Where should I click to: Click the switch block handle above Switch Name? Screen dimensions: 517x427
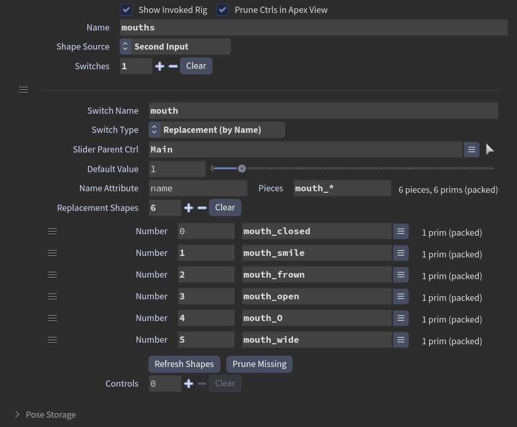tap(23, 89)
